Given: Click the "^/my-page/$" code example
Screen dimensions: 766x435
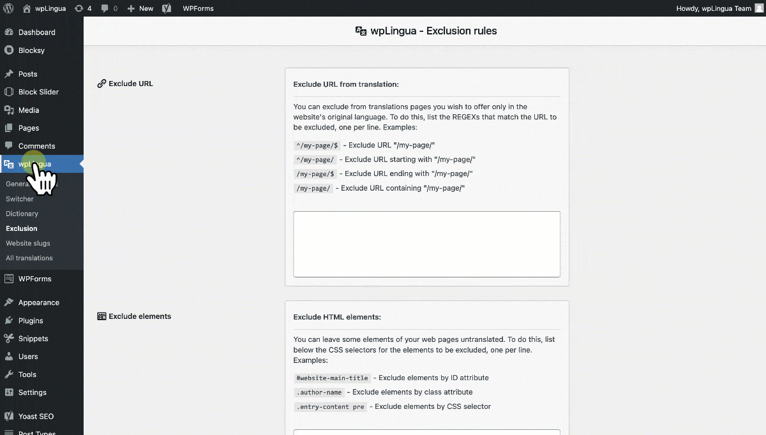Looking at the screenshot, I should point(317,145).
